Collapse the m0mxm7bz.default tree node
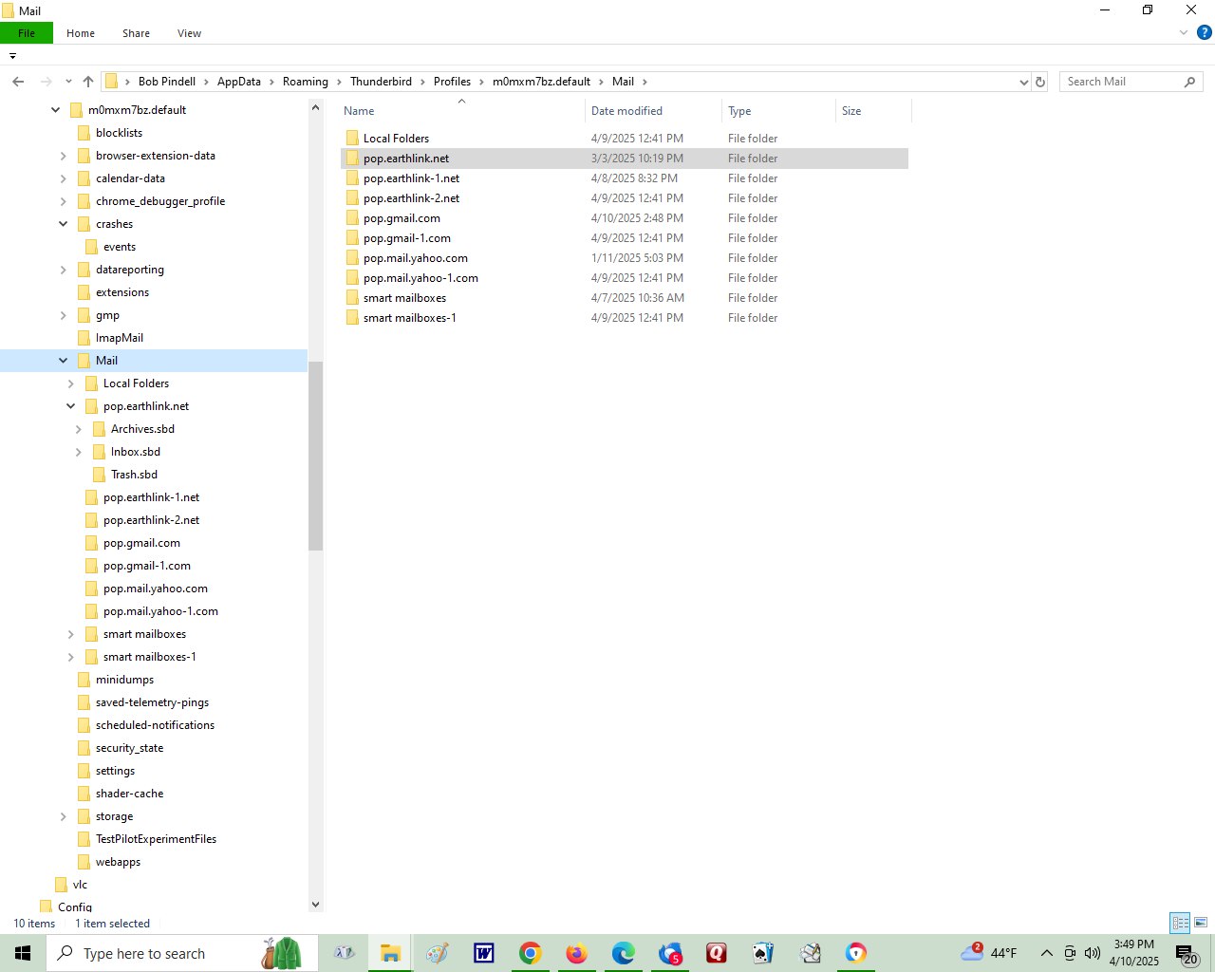Viewport: 1215px width, 972px height. [55, 110]
